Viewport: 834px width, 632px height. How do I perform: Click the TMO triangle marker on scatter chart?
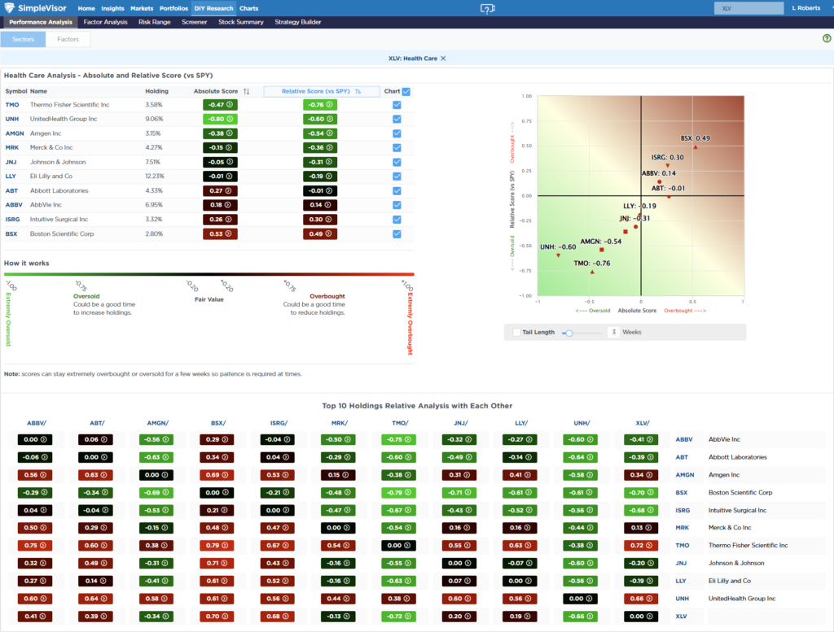pos(592,272)
